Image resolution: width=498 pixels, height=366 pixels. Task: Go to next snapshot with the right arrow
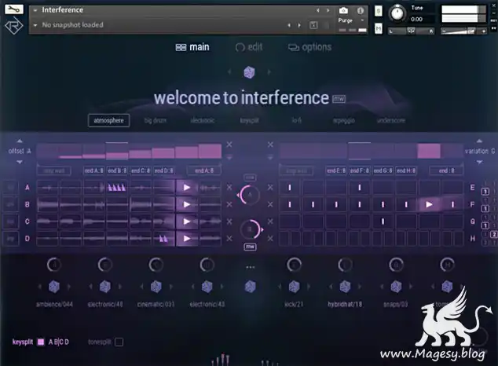[x=299, y=25]
